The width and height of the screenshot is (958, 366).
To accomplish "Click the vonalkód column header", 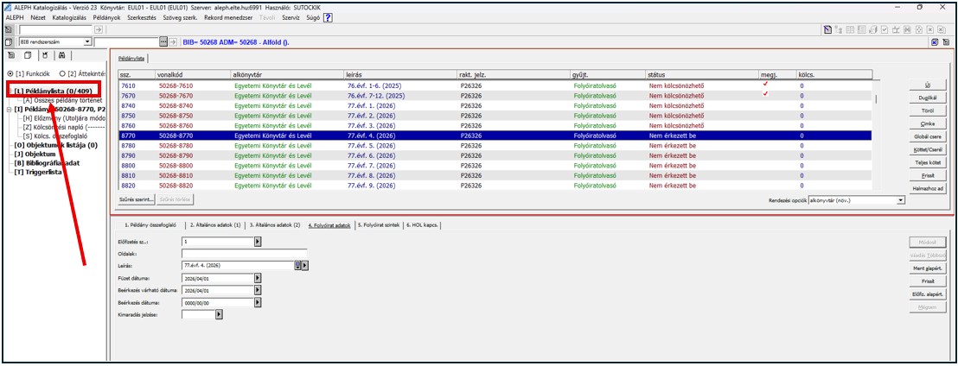I will pos(193,74).
